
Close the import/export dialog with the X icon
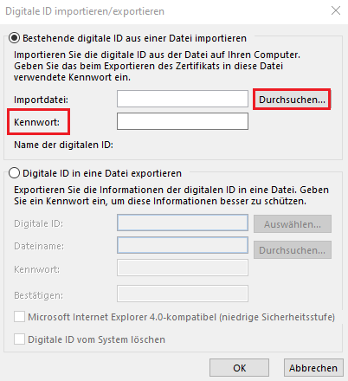pos(336,11)
